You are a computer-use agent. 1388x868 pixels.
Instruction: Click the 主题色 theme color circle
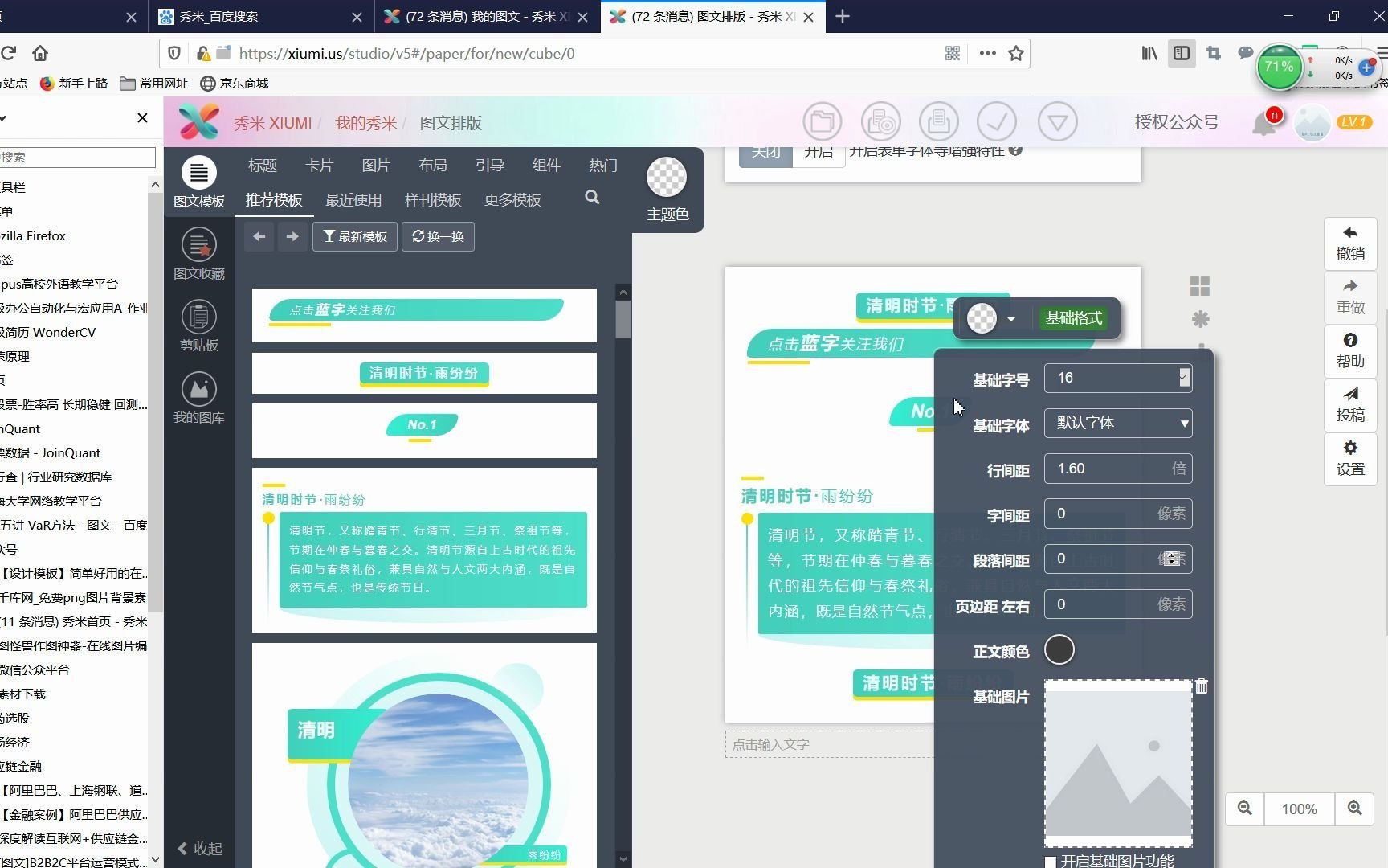point(667,177)
